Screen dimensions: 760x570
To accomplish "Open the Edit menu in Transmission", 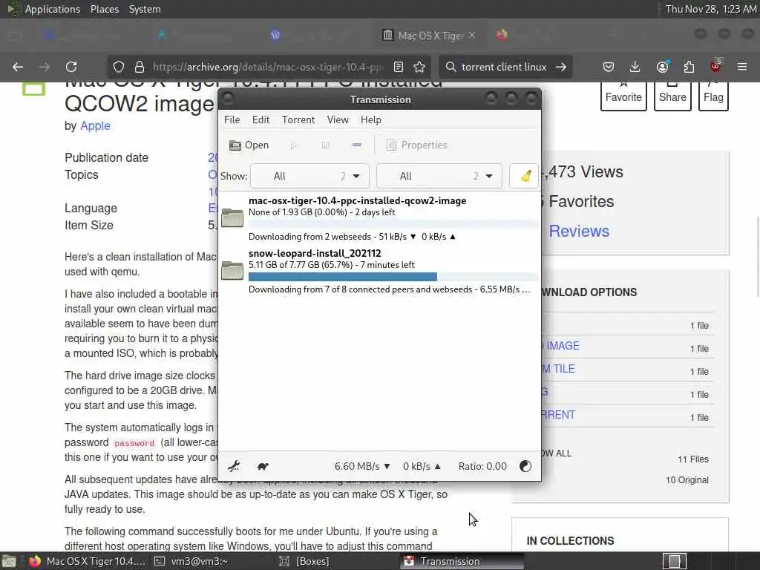I will tap(261, 119).
